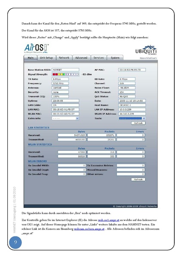
Task: Open the Tools dropdown menu
Action: (x=132, y=118)
